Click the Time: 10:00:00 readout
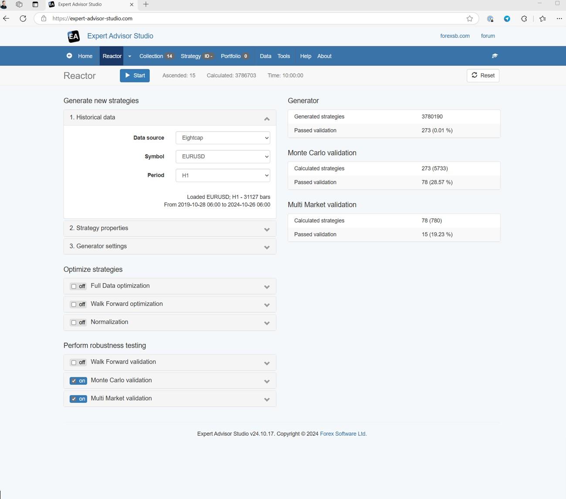 [x=285, y=75]
